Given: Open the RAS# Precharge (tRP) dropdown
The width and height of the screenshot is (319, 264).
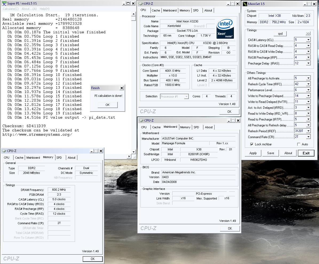Looking at the screenshot, I should pos(308,57).
